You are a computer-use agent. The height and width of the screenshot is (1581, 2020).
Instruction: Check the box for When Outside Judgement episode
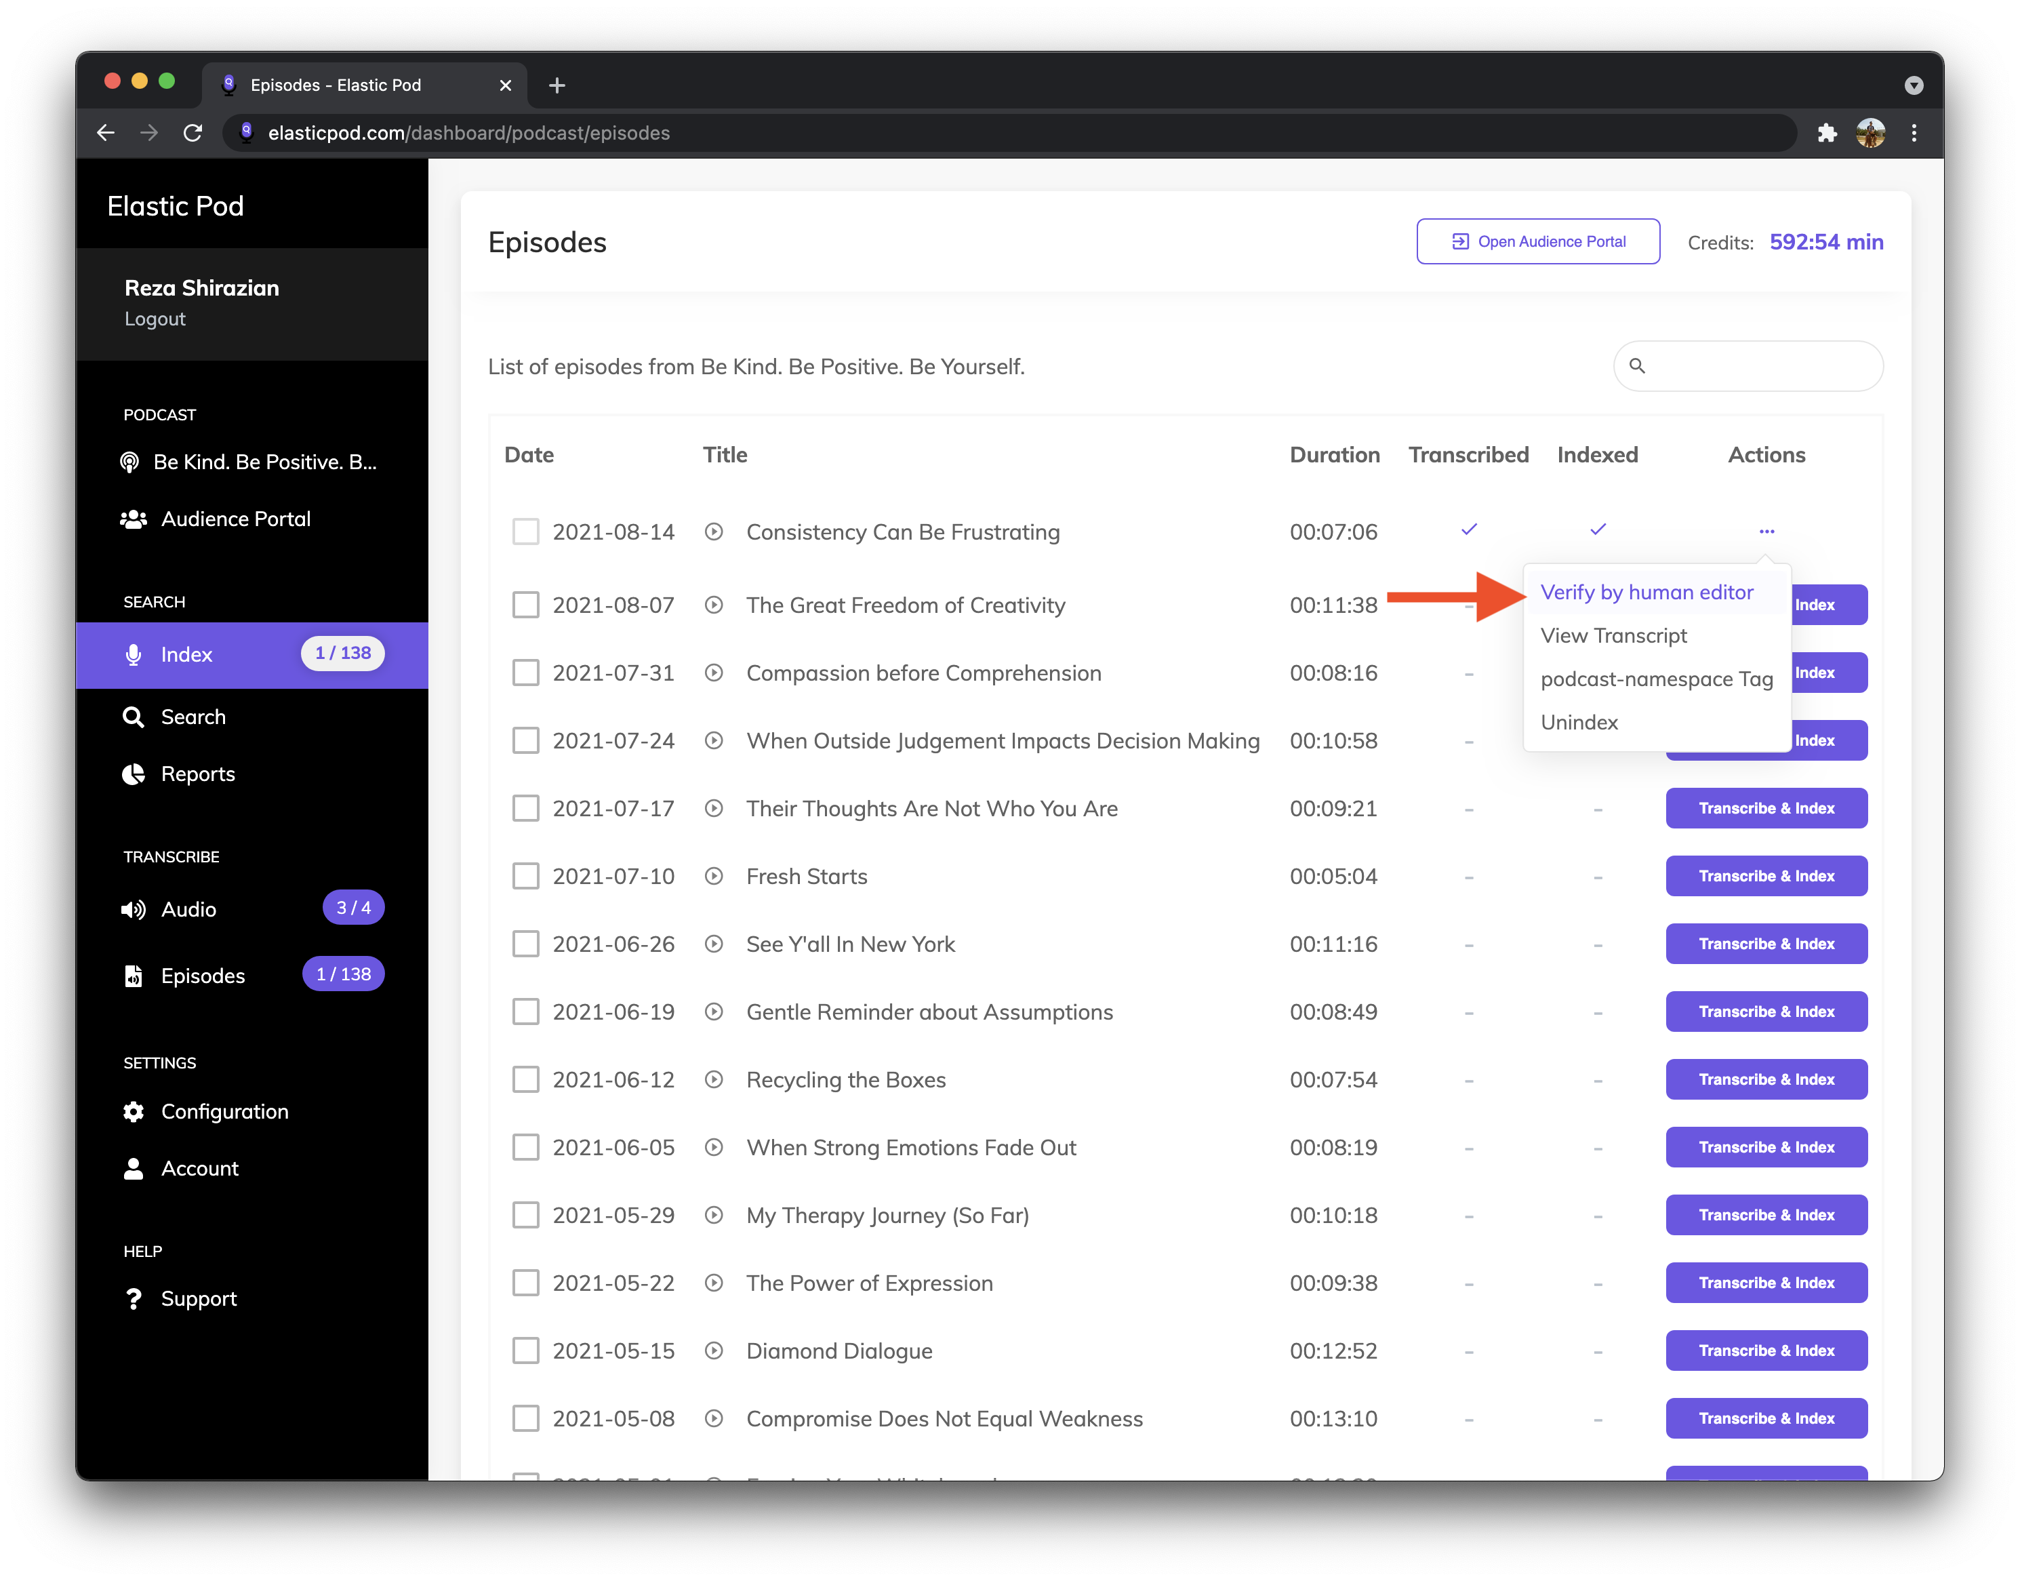click(x=525, y=740)
